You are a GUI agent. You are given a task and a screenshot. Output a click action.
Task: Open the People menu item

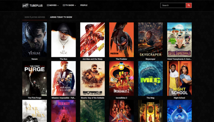coord(84,5)
